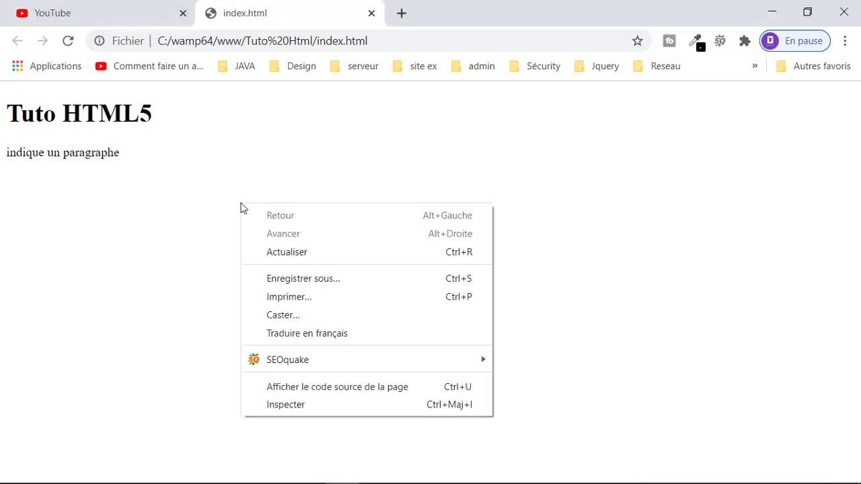
Task: Click the site info icon beside Fichier
Action: click(100, 41)
